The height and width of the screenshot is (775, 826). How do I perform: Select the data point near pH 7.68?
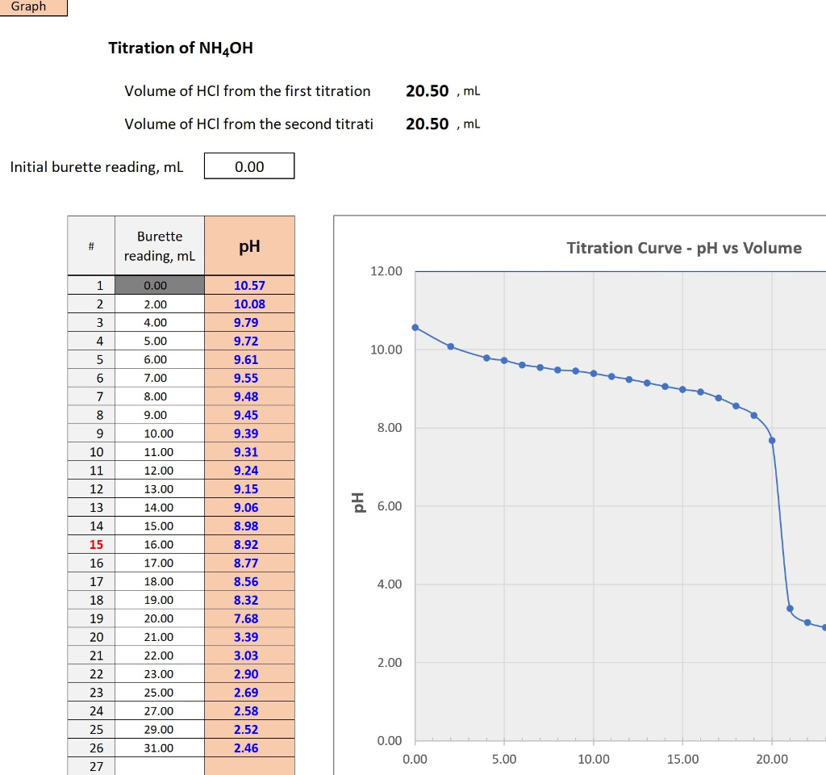click(773, 441)
